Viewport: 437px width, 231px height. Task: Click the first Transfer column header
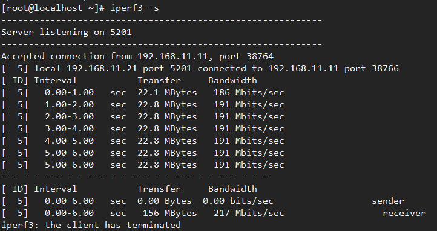tap(159, 80)
